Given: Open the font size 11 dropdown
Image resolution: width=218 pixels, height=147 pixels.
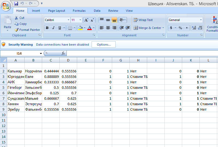Looking at the screenshot, I should pos(80,20).
